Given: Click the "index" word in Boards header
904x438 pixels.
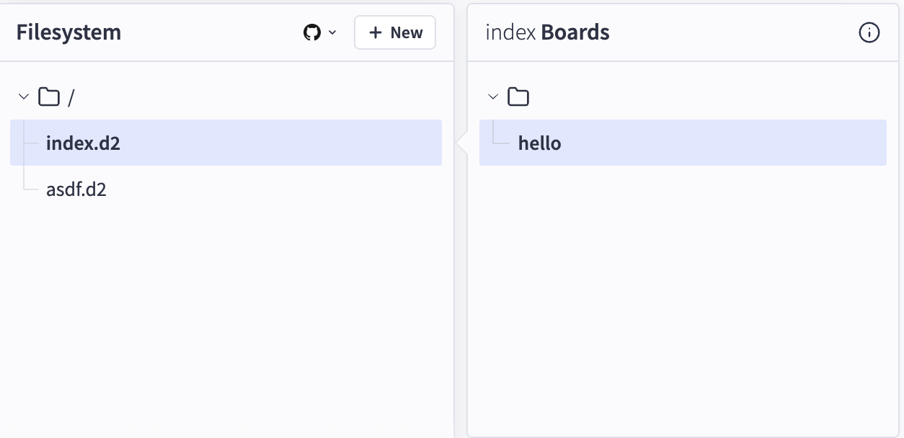Looking at the screenshot, I should click(510, 32).
